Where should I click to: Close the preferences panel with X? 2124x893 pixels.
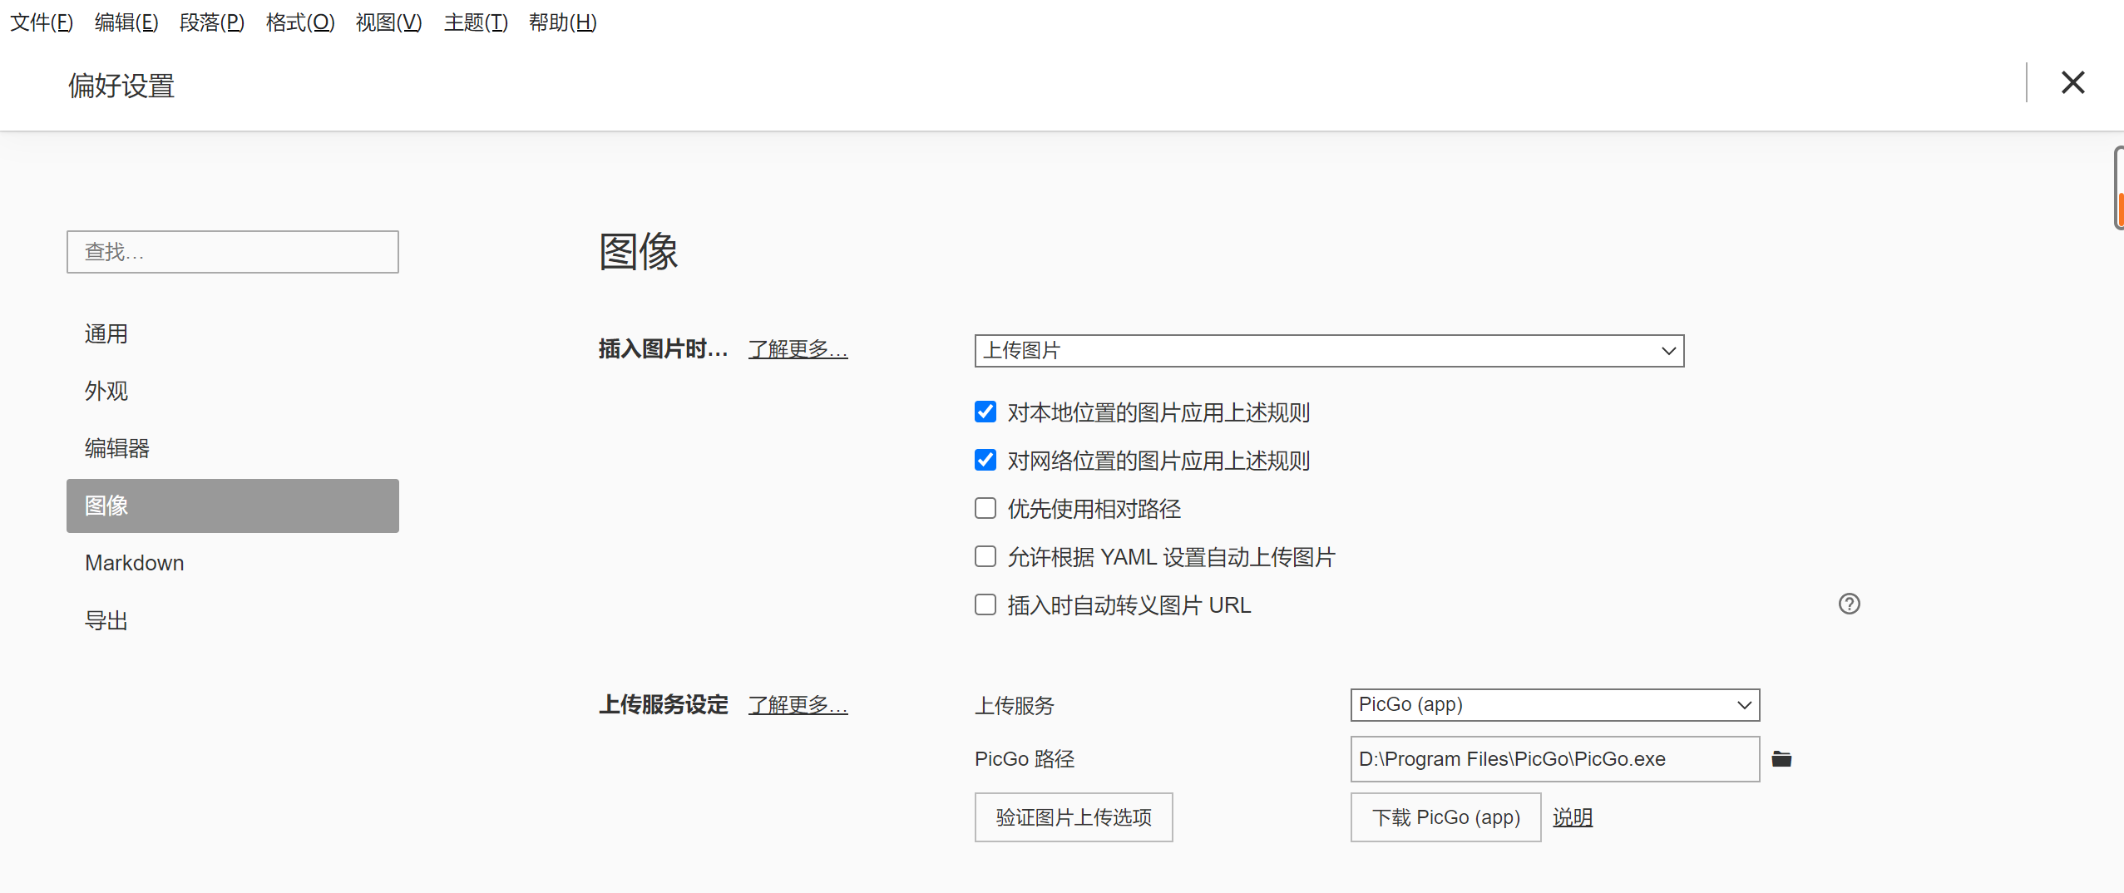coord(2072,82)
